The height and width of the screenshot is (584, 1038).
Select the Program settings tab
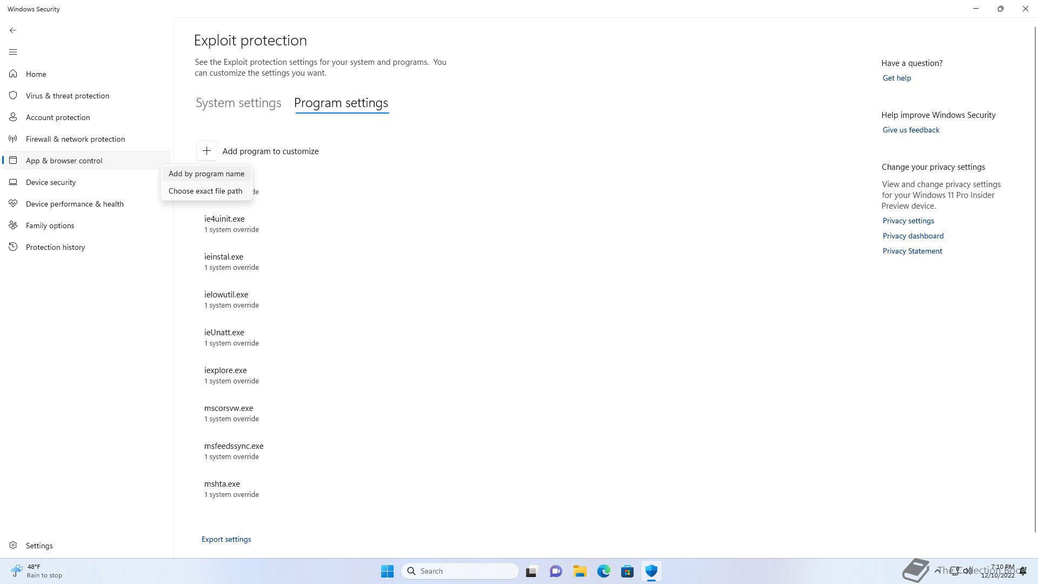341,103
